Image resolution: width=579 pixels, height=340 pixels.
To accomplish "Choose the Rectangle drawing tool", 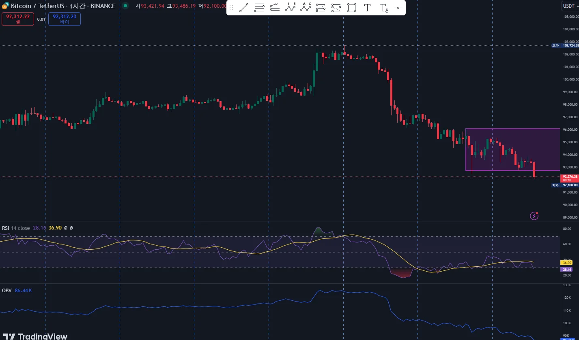I will coord(352,8).
